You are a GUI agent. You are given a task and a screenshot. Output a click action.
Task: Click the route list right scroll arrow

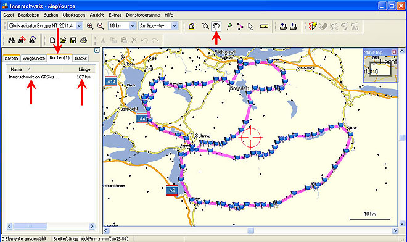coord(92,226)
